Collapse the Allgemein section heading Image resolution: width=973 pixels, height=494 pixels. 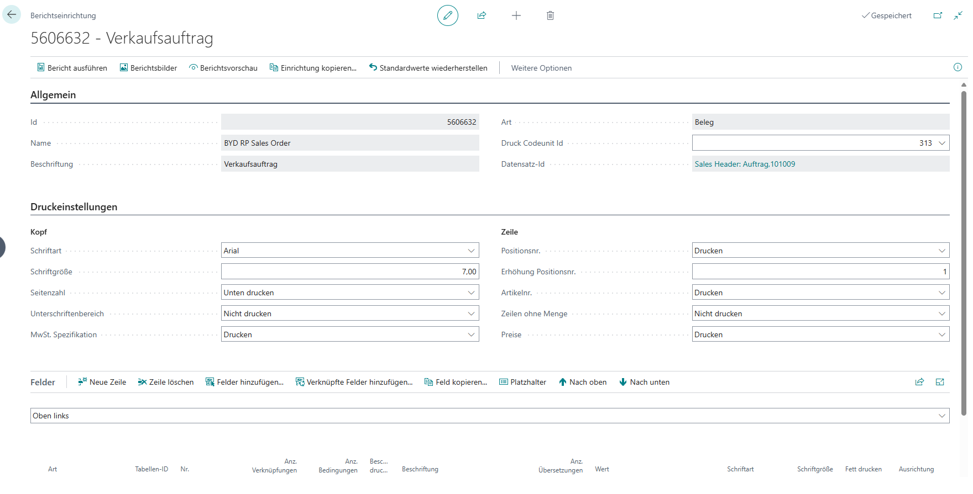(x=53, y=95)
